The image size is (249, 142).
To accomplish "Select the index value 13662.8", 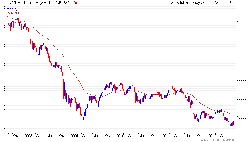I will tap(63, 2).
